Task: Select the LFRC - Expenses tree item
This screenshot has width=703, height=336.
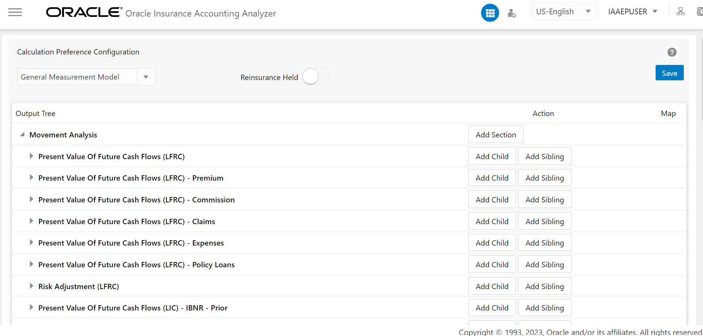Action: pos(131,243)
